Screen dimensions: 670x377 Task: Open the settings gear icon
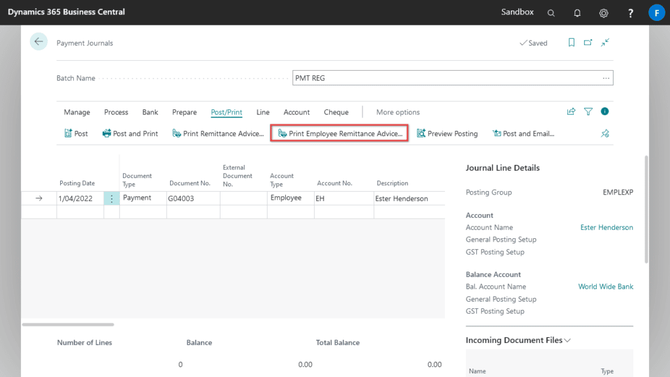(x=604, y=12)
